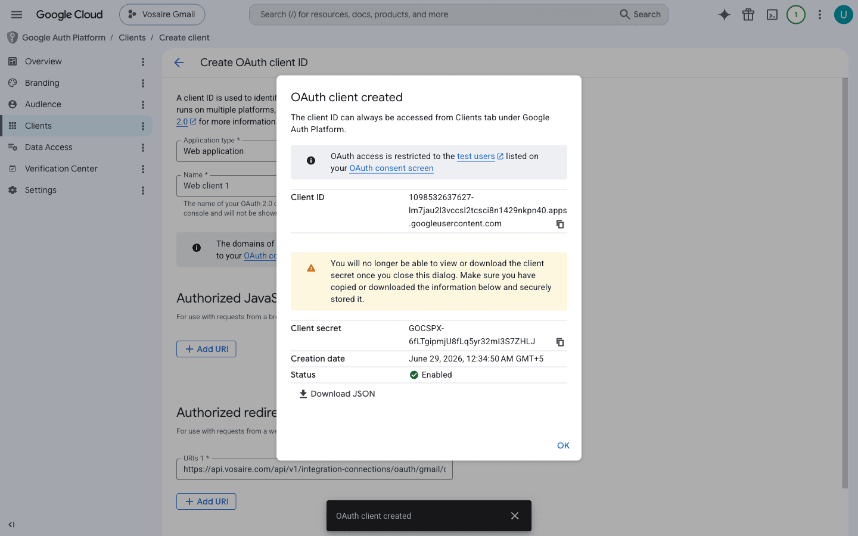Viewport: 858px width, 536px height.
Task: Open the Application type dropdown
Action: (226, 151)
